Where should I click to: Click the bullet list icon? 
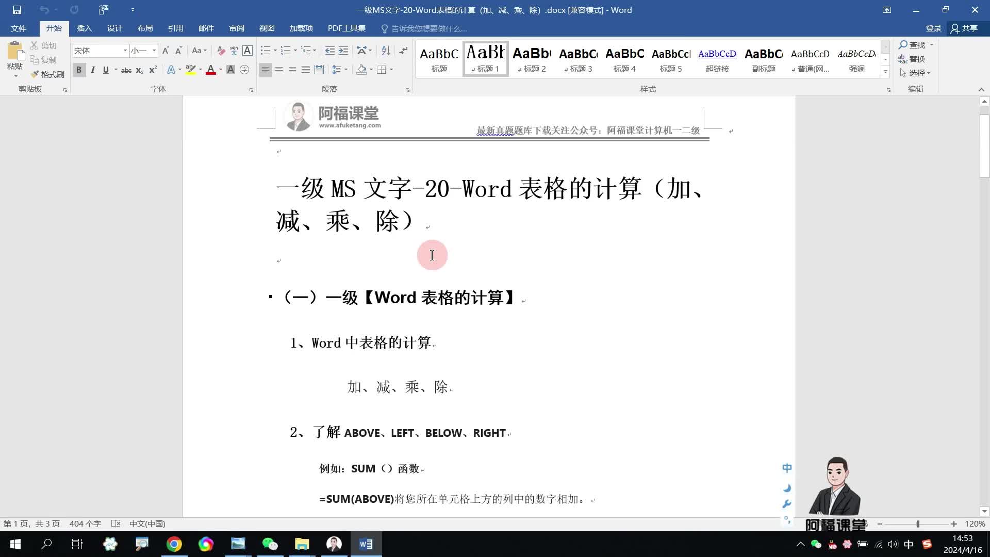266,51
